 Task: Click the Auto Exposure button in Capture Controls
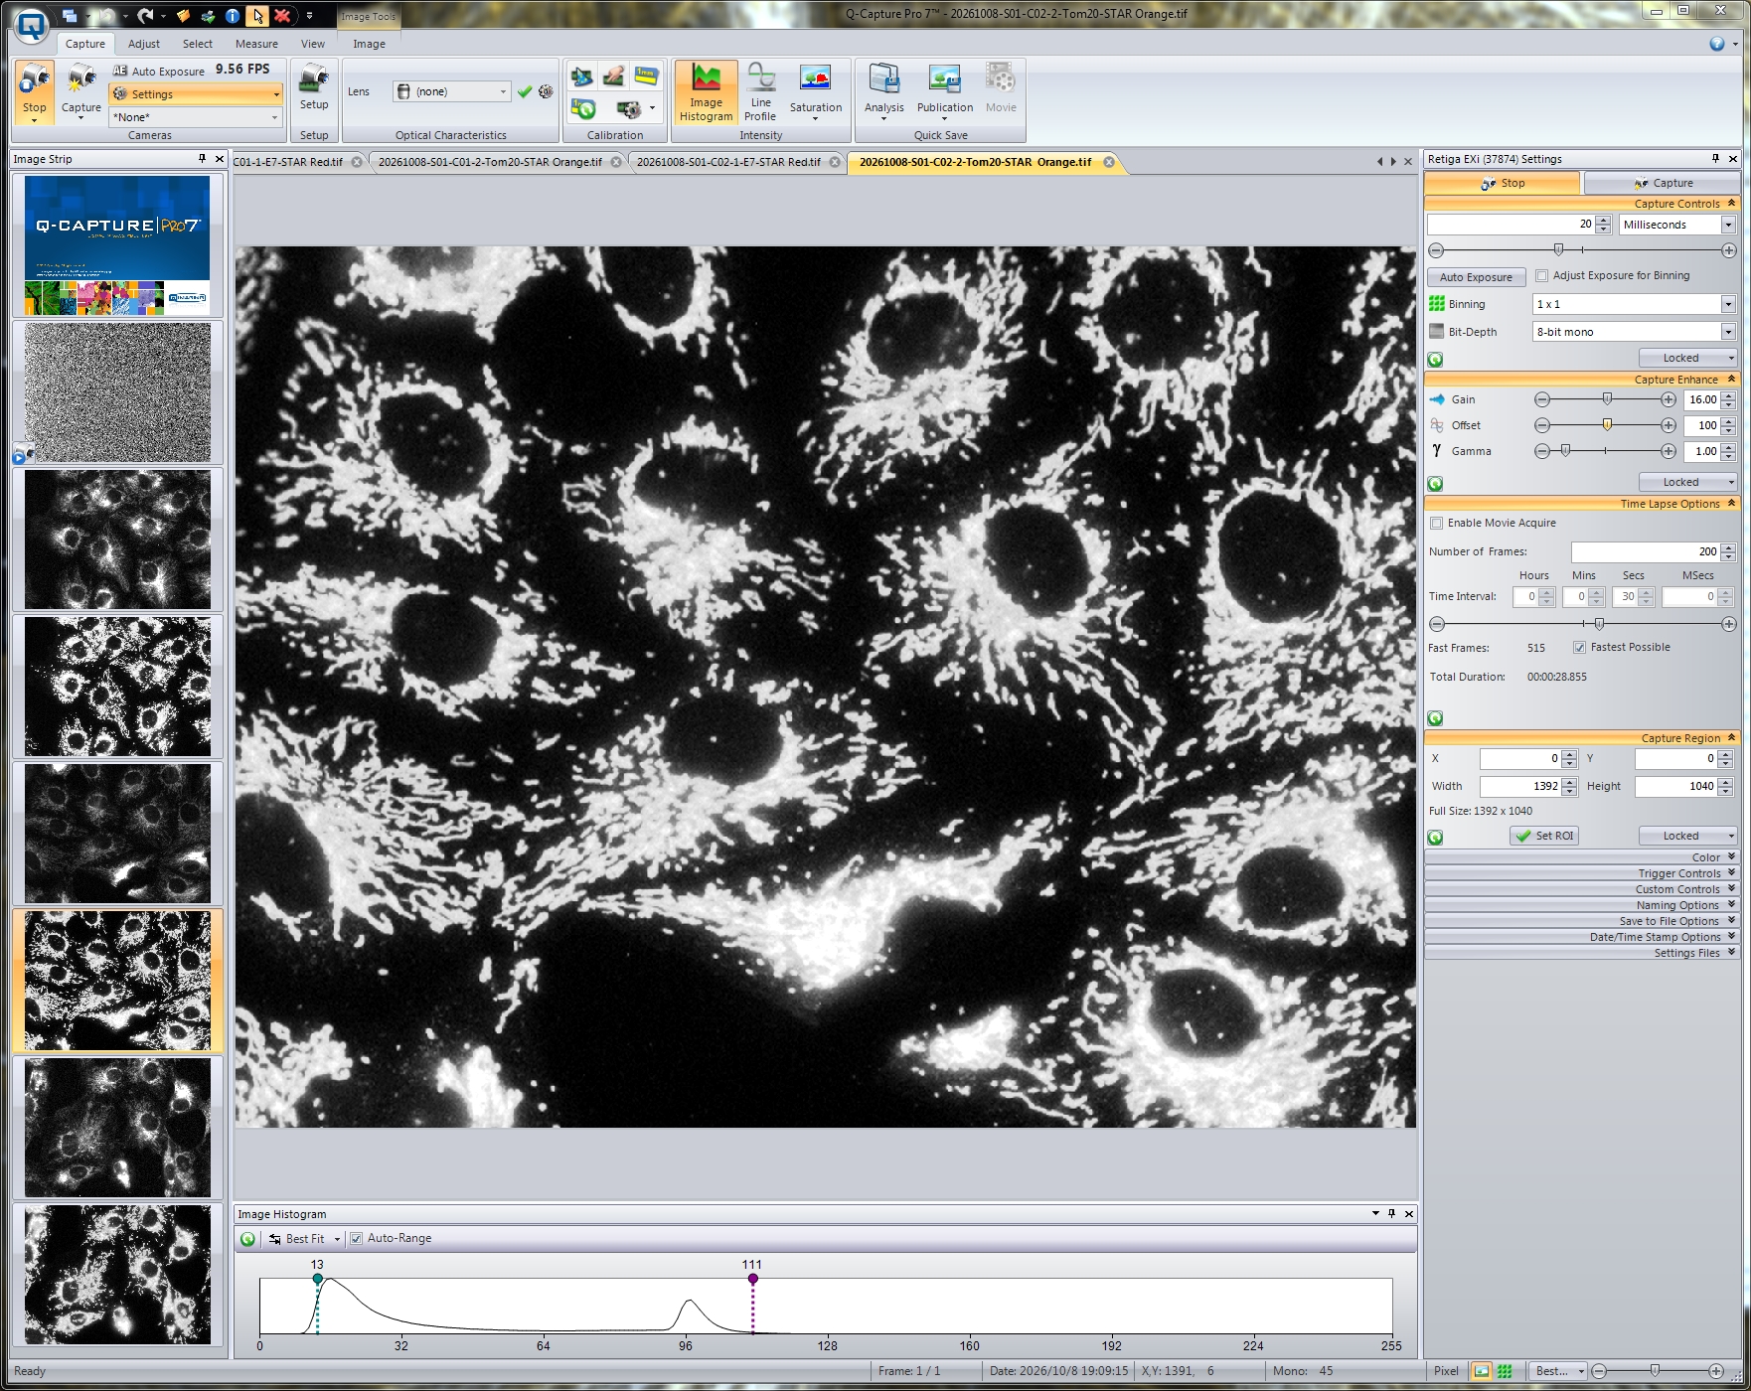coord(1476,277)
